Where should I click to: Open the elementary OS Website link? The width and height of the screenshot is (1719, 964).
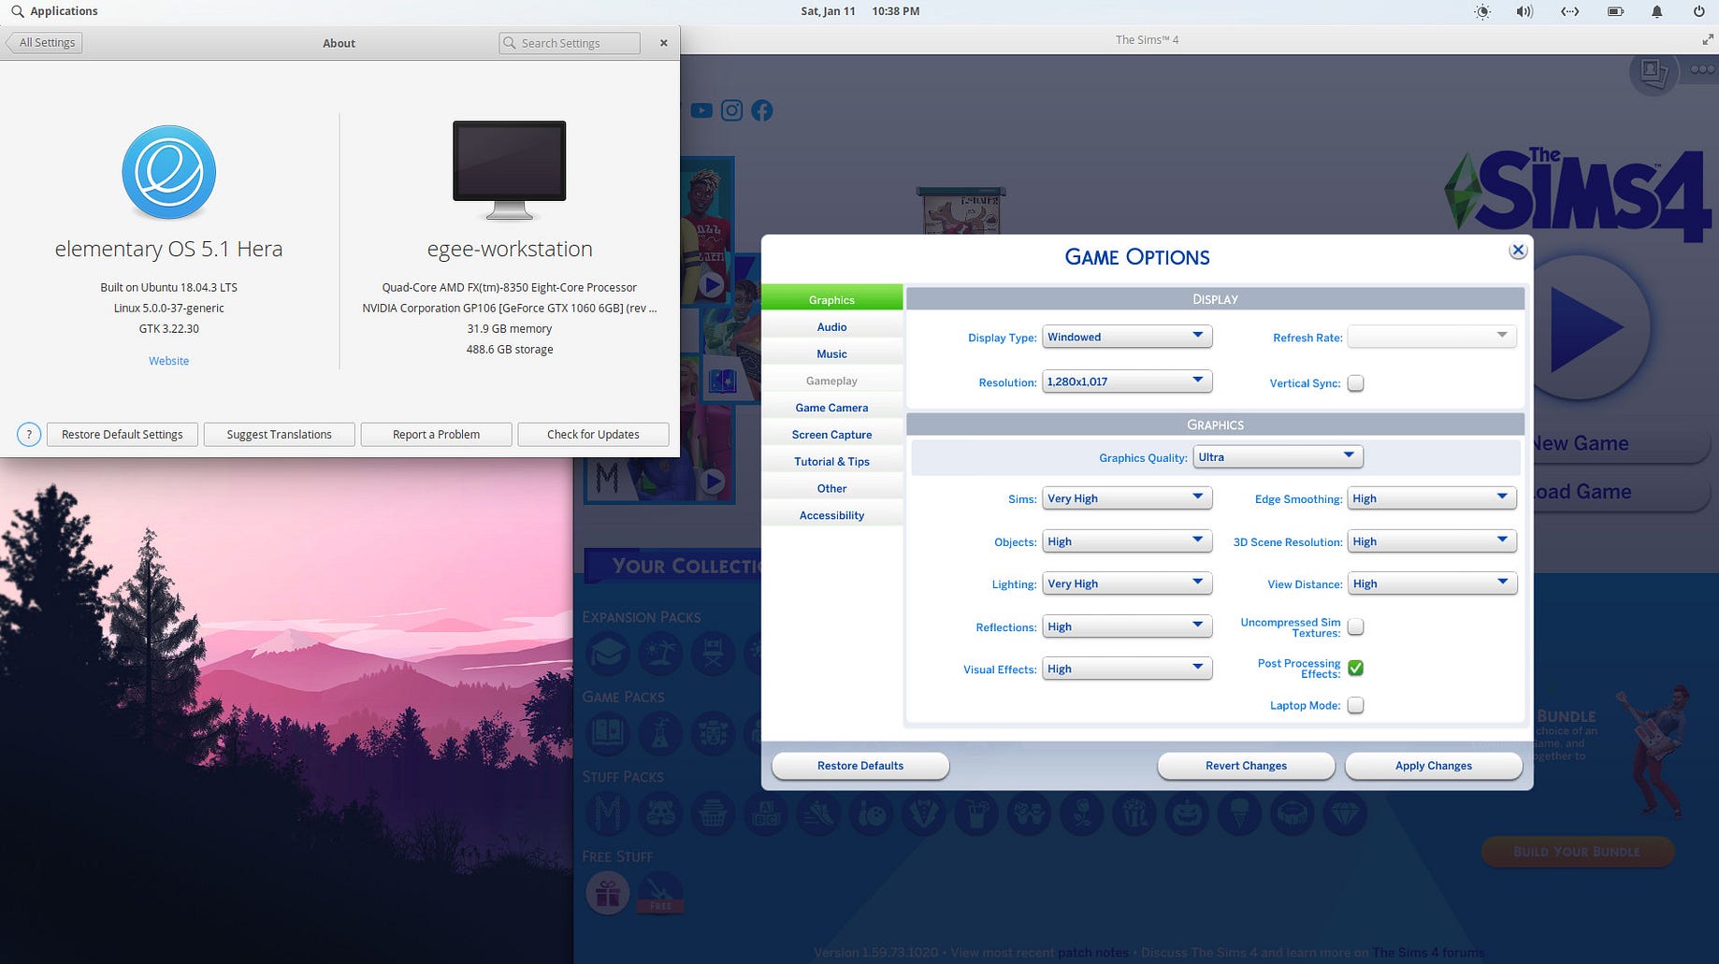pos(168,361)
